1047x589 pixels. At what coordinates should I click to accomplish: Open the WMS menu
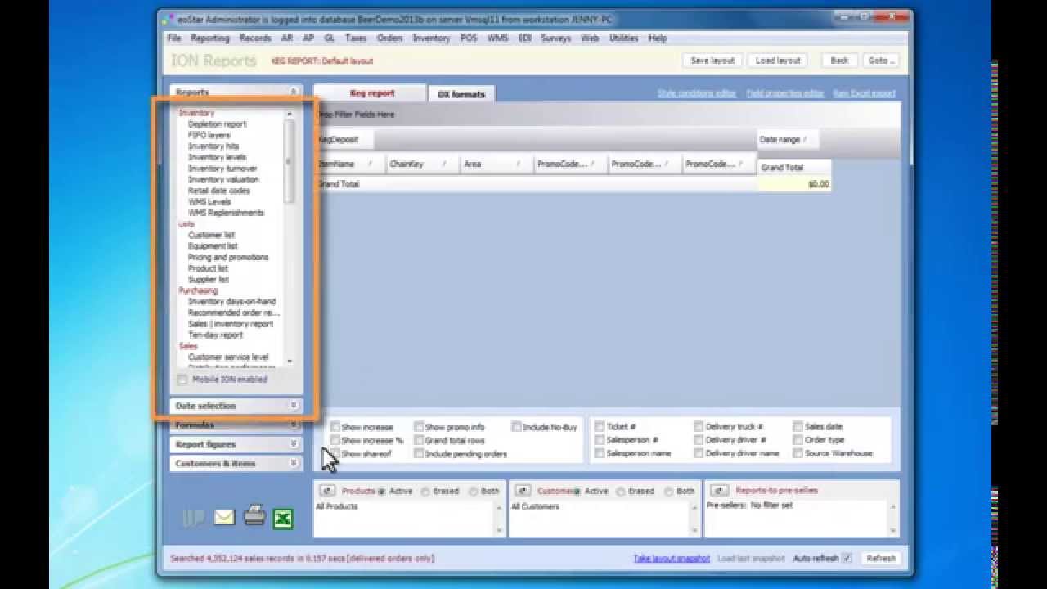click(497, 38)
